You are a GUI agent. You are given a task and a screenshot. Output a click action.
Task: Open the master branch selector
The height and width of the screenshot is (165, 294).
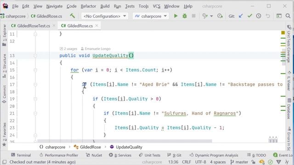[x=239, y=162]
